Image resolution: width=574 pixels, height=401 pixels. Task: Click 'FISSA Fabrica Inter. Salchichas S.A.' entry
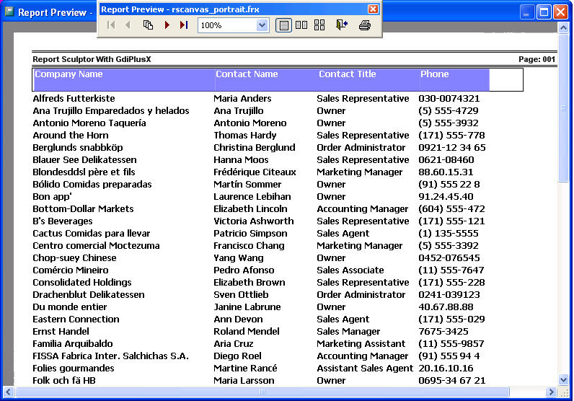[x=110, y=356]
